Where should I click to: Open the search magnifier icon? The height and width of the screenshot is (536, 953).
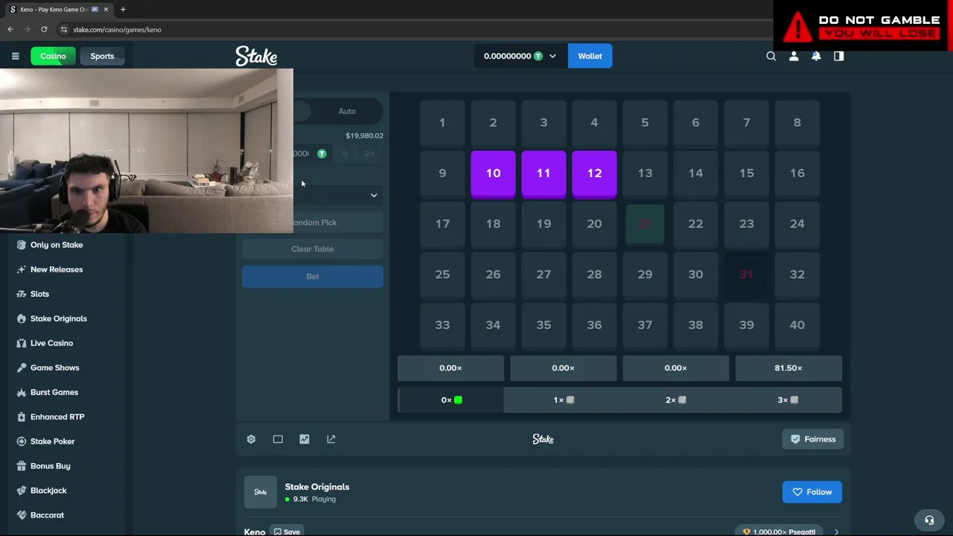pos(771,56)
